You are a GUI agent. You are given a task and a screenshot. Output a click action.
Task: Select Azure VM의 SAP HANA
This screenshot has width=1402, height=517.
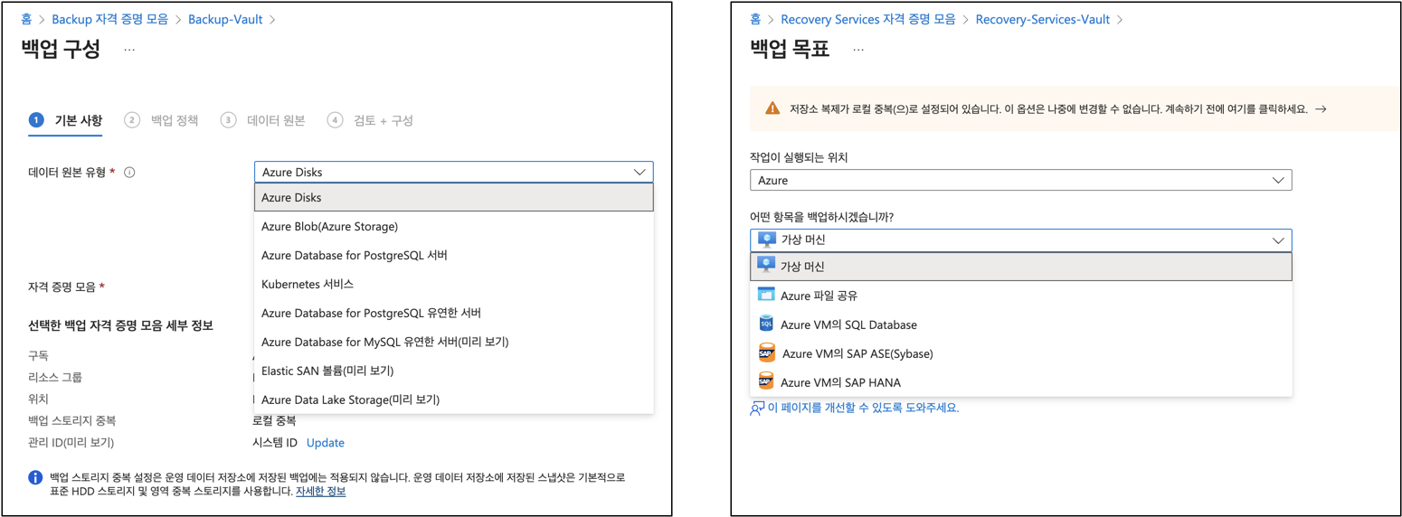point(1020,382)
